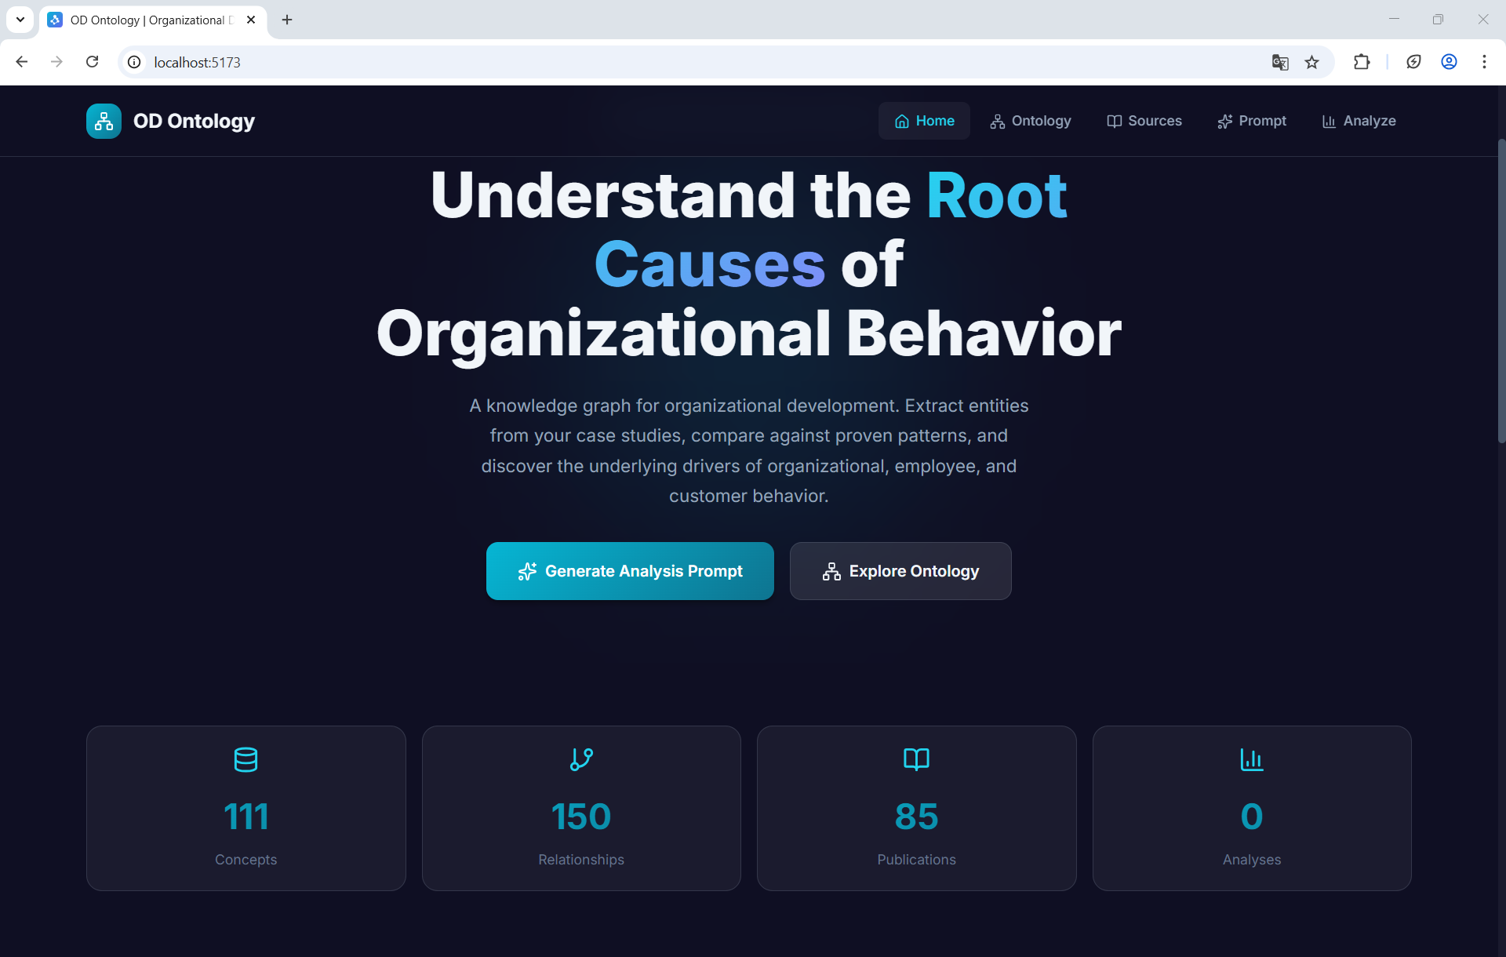Bookmark the page with the star icon
Screen dimensions: 1506x957
[x=1312, y=62]
